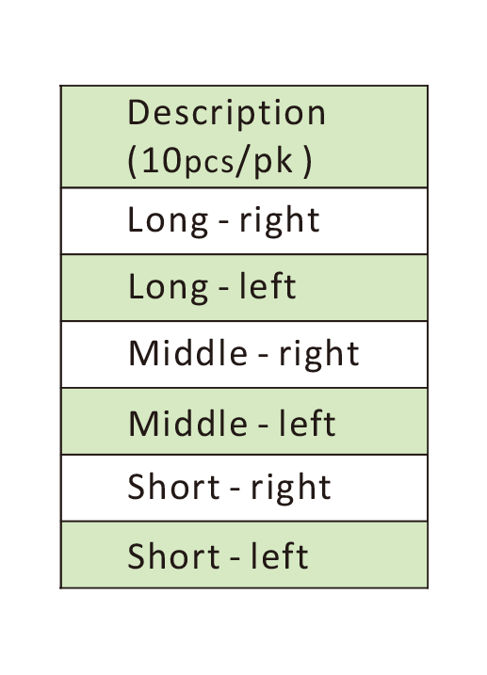Click "right" in the Long - right row

[280, 221]
